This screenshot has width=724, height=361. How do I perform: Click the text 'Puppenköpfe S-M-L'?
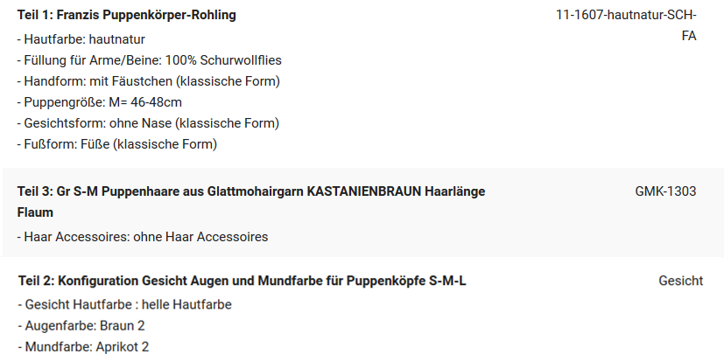406,281
